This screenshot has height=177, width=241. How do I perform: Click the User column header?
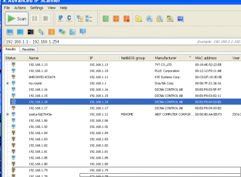coord(236,58)
